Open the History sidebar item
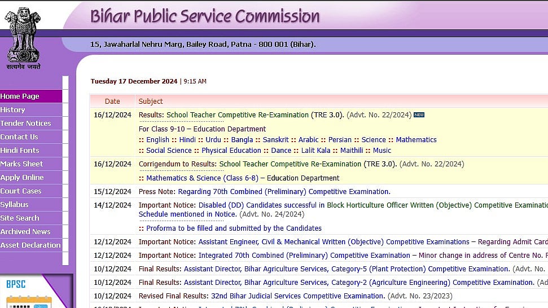 [x=13, y=110]
